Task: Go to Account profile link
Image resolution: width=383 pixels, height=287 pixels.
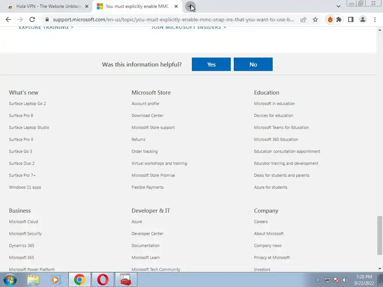Action: click(145, 104)
